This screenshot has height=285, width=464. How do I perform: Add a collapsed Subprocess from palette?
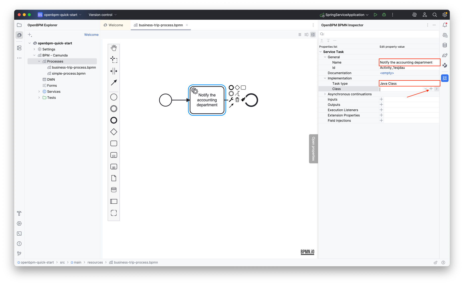(x=114, y=155)
